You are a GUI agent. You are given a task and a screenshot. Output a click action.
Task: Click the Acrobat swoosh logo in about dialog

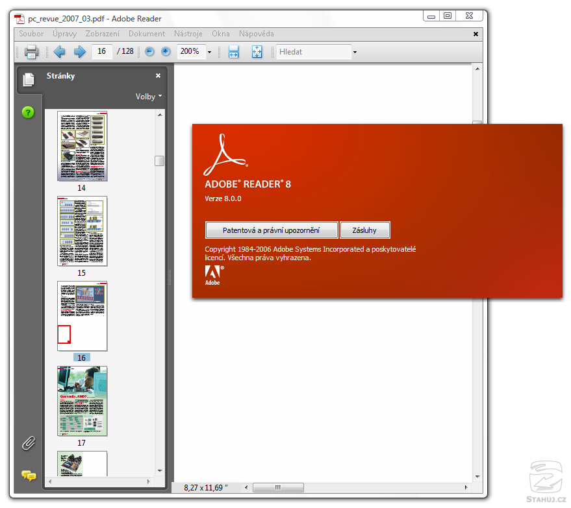226,155
